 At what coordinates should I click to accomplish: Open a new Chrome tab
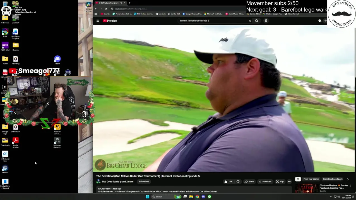(x=129, y=3)
